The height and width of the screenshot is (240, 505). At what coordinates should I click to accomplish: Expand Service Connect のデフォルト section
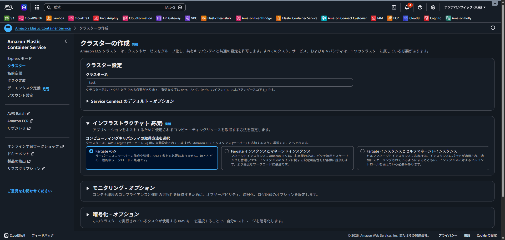(130, 101)
